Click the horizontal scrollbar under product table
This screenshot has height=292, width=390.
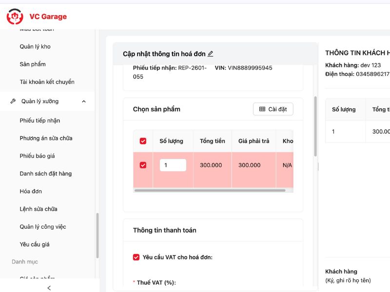tap(210, 190)
